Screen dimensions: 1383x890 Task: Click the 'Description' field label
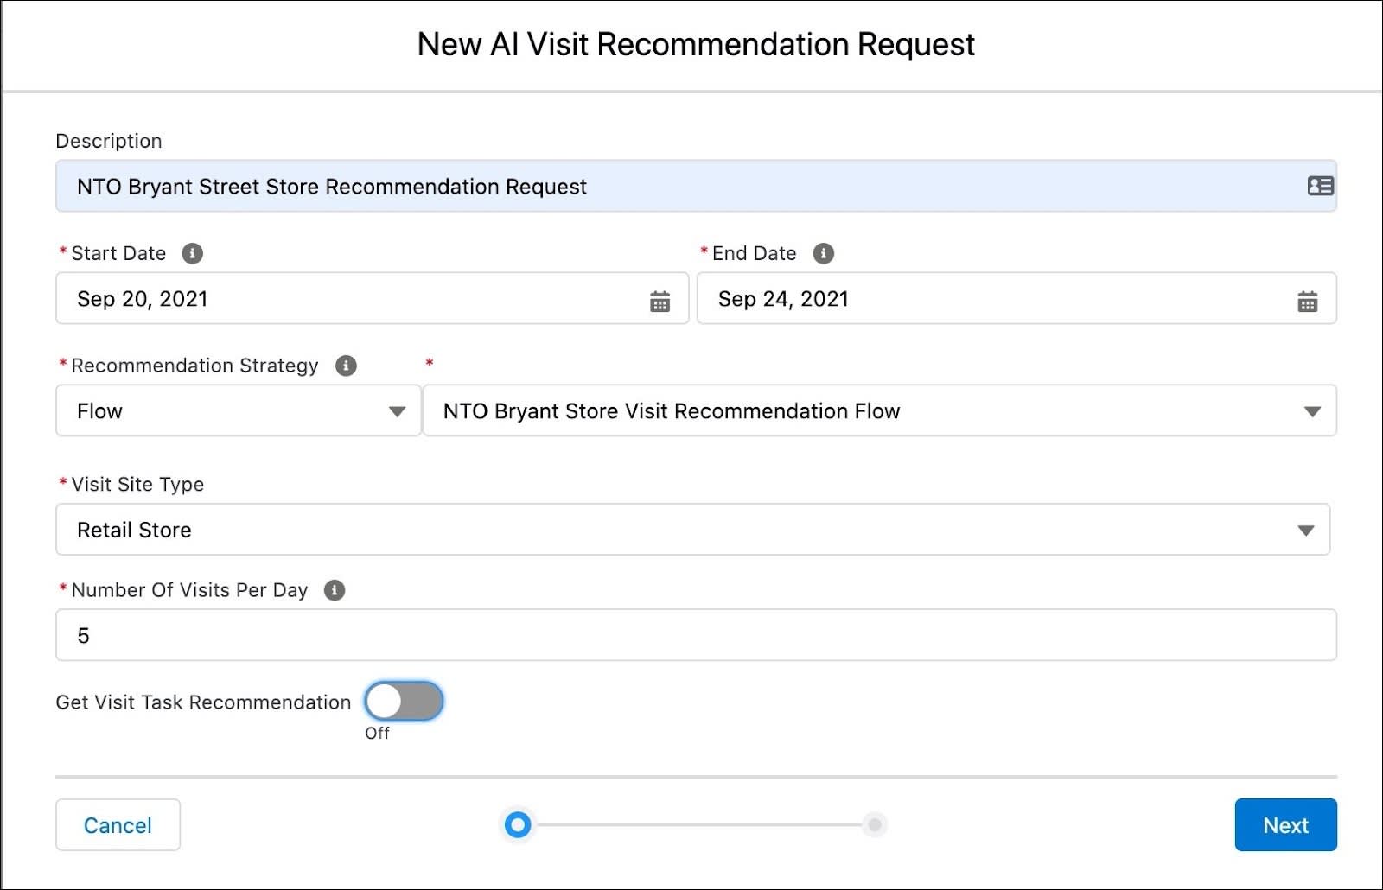tap(109, 141)
